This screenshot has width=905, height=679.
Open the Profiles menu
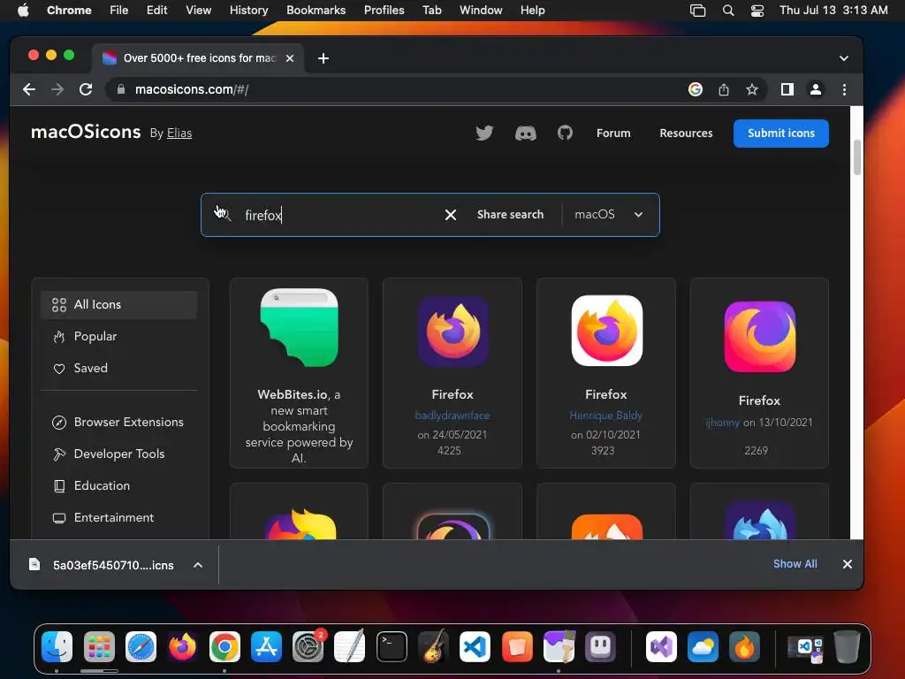384,10
